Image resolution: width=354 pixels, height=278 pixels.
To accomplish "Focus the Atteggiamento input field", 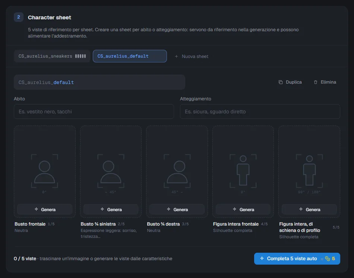I will (260, 111).
